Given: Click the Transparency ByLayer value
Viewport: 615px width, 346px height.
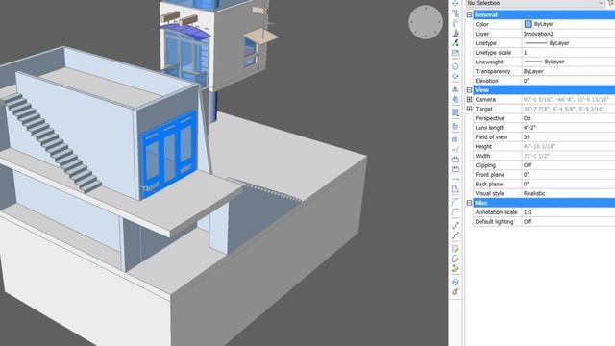Looking at the screenshot, I should pos(568,71).
